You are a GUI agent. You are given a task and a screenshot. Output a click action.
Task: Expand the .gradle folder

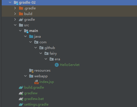[15, 8]
